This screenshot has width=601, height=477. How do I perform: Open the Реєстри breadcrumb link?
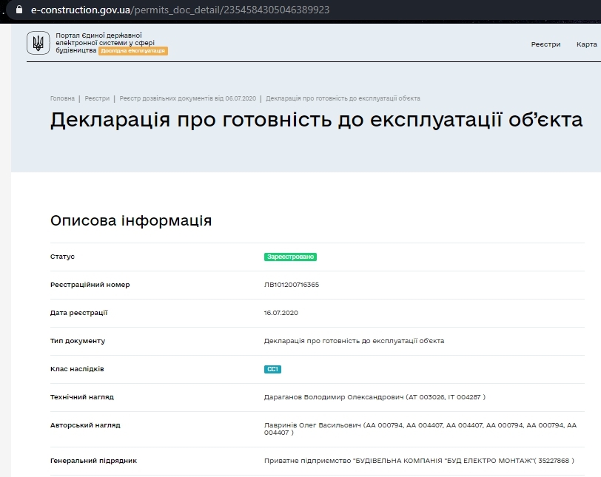(97, 98)
